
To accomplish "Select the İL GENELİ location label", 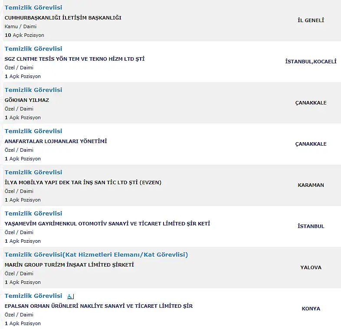I will click(x=311, y=20).
